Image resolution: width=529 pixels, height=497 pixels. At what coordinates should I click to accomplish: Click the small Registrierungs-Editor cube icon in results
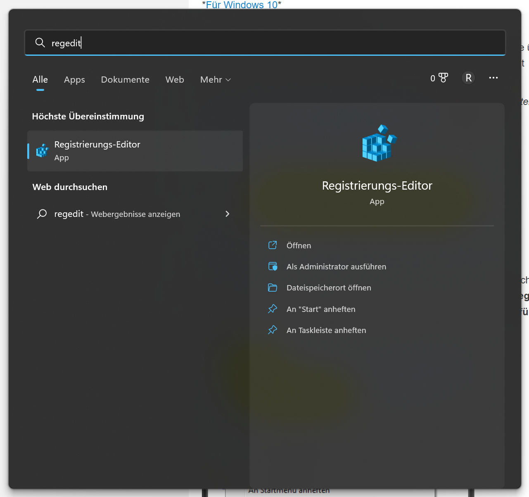[42, 151]
